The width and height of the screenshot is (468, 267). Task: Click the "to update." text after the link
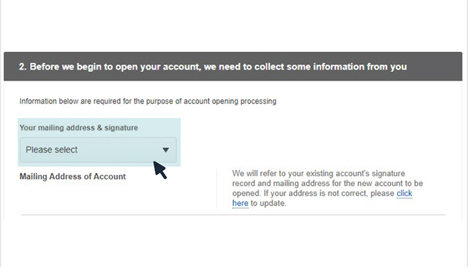(x=268, y=203)
